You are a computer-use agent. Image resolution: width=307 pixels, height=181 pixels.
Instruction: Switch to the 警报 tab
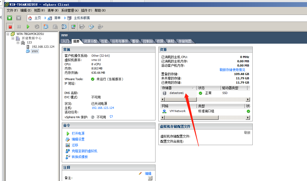(x=135, y=41)
